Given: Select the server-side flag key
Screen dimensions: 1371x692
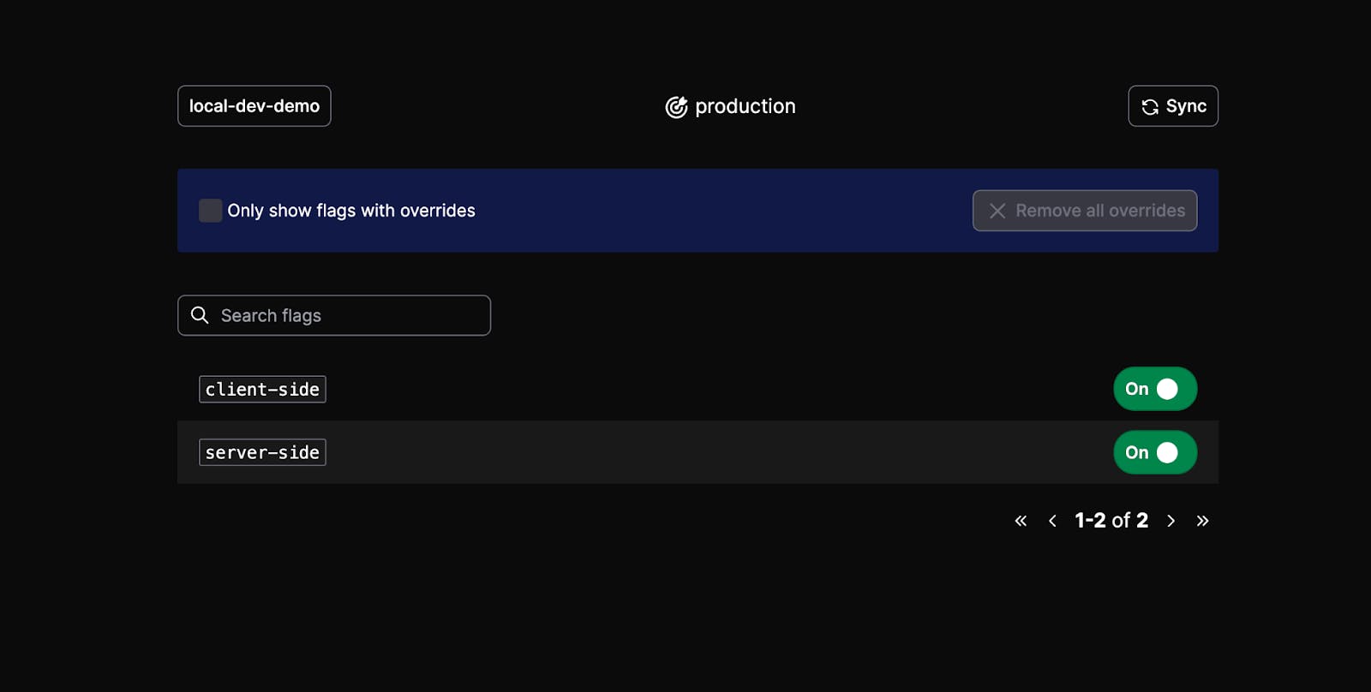Looking at the screenshot, I should pos(262,452).
